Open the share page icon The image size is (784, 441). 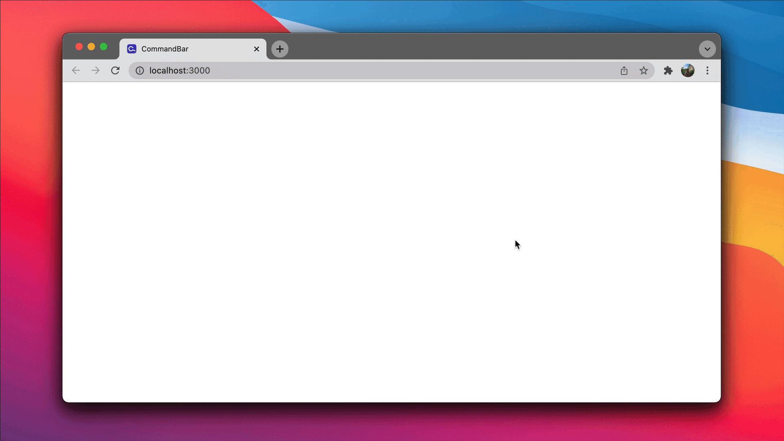pos(624,71)
